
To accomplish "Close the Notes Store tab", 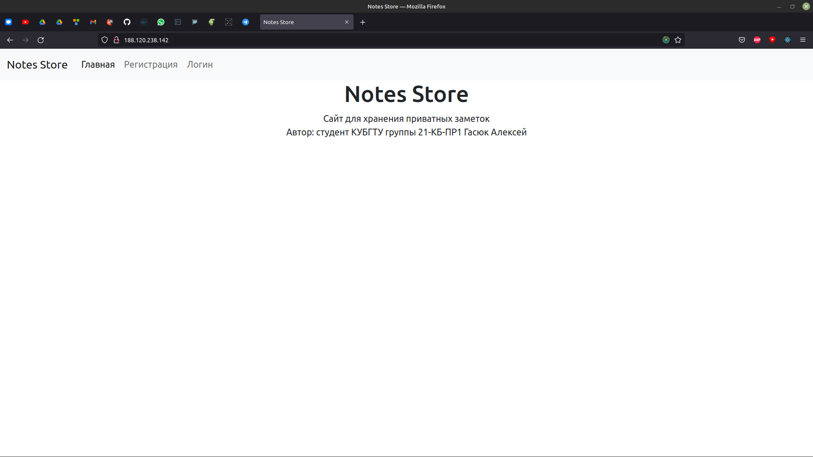I will pyautogui.click(x=347, y=22).
